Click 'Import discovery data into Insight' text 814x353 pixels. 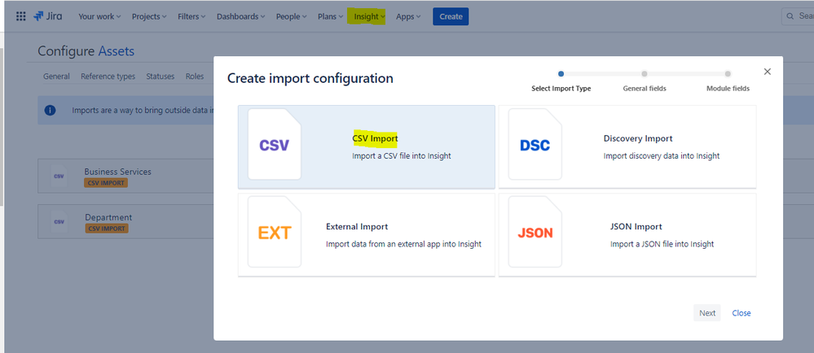click(662, 155)
